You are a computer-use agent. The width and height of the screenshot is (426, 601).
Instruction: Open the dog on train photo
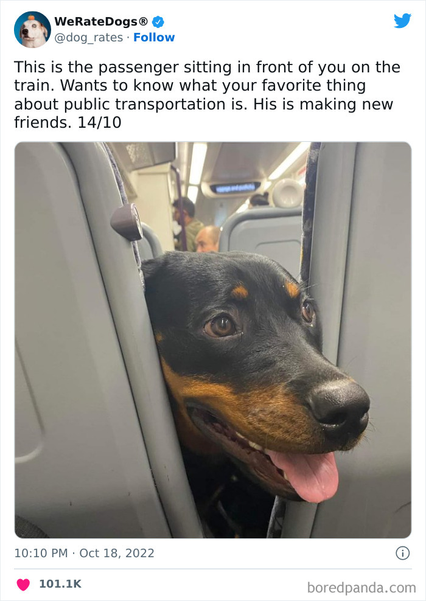pos(213,340)
